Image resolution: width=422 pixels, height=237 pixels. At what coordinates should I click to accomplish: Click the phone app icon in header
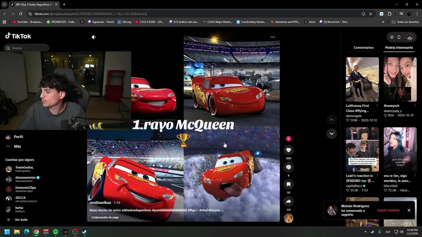tap(399, 37)
